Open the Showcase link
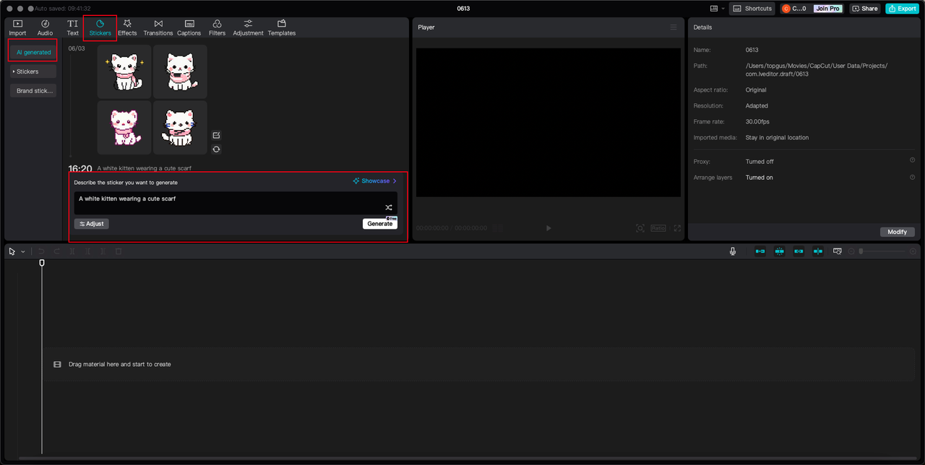Image resolution: width=925 pixels, height=465 pixels. pos(375,181)
